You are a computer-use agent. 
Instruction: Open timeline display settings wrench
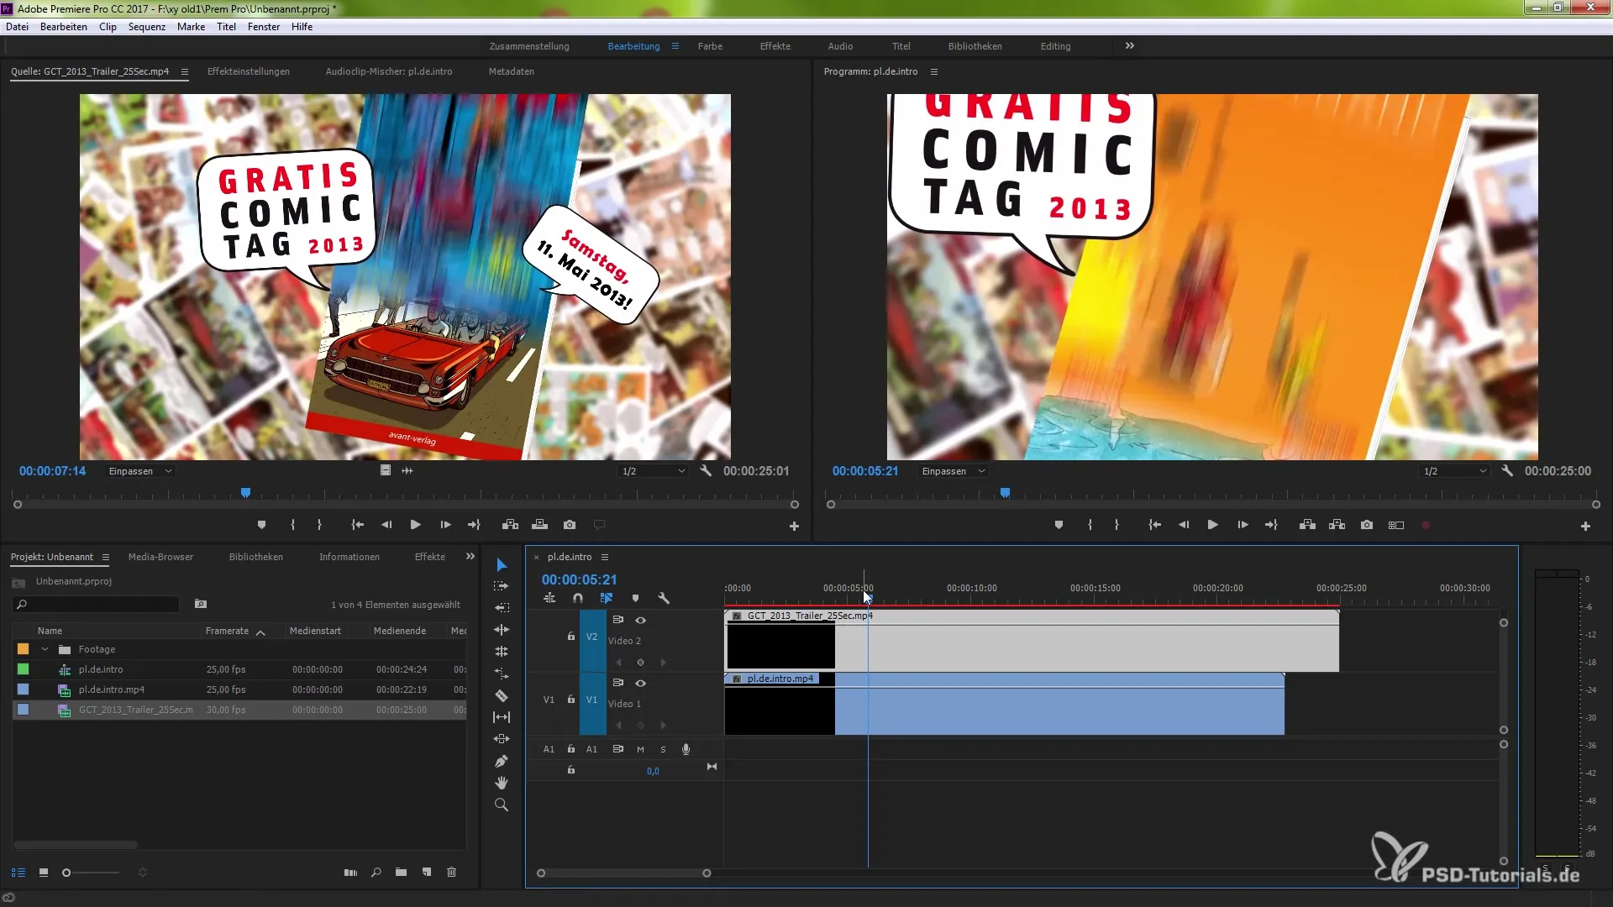coord(664,598)
